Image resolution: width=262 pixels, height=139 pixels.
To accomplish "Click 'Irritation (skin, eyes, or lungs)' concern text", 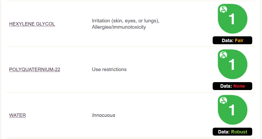I will (126, 21).
